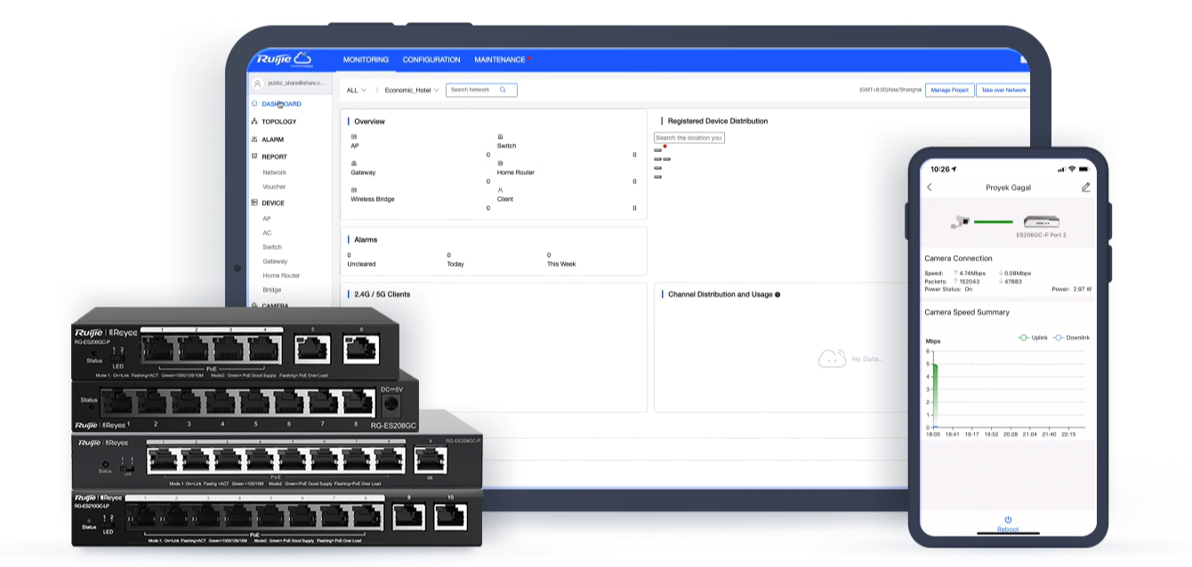Collapse the REPORT section in sidebar
The image size is (1192, 567).
coord(274,156)
